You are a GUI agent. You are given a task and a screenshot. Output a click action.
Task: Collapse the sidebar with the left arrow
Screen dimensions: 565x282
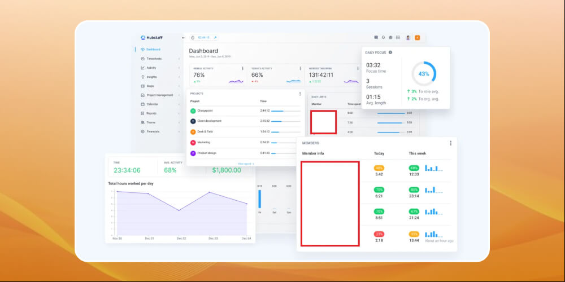[x=183, y=38]
